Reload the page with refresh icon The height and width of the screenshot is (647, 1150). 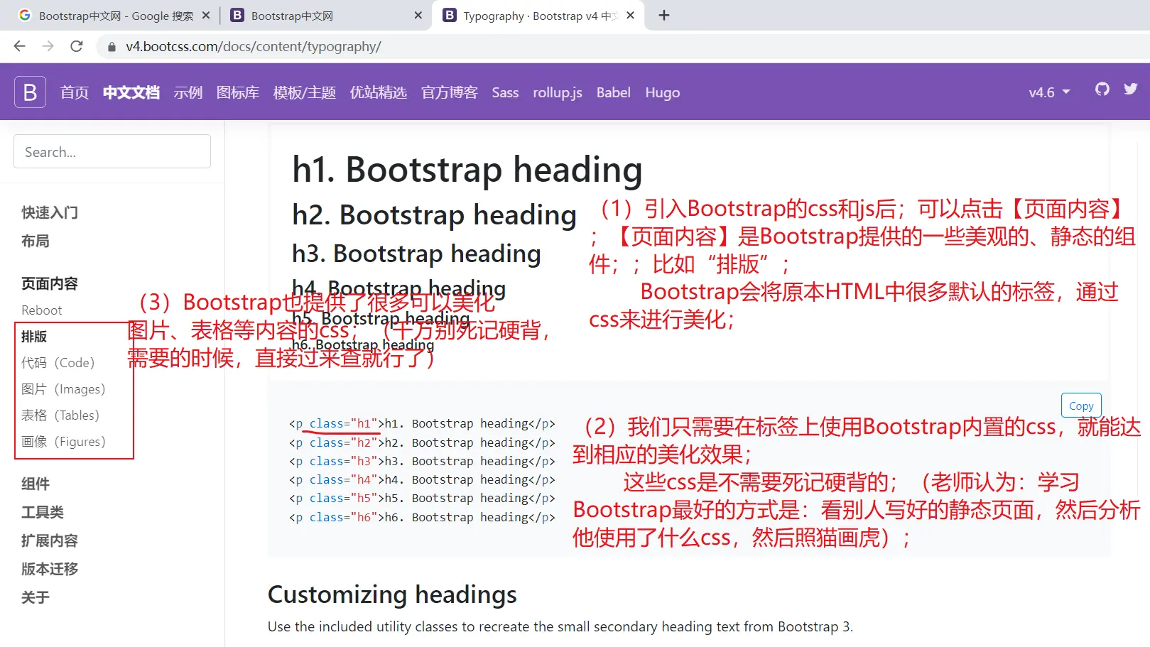(77, 46)
